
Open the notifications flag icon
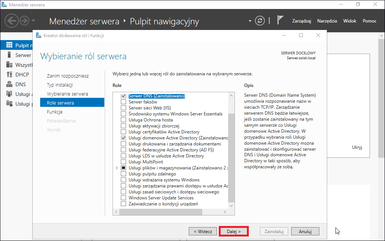(280, 20)
